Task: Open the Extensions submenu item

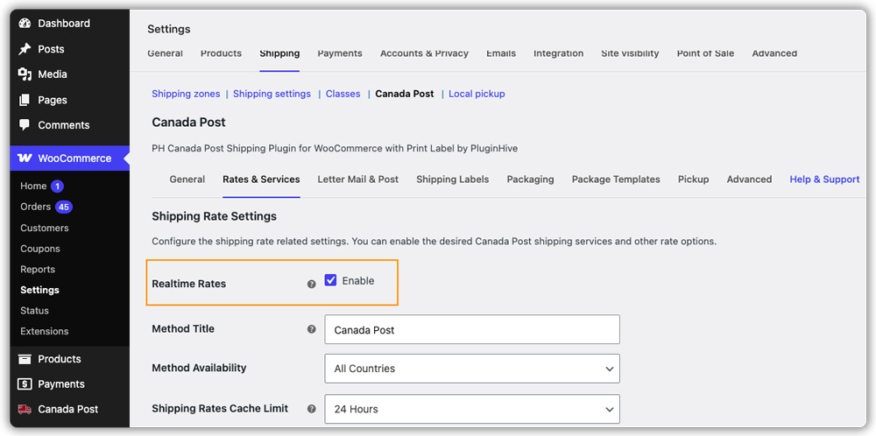Action: 44,331
